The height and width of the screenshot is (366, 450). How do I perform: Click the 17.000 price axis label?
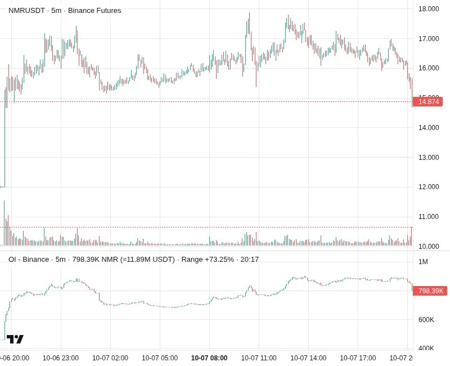pyautogui.click(x=429, y=38)
